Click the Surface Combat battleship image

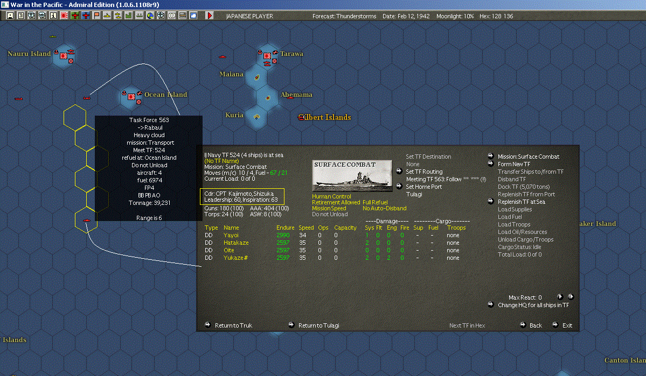click(x=352, y=176)
